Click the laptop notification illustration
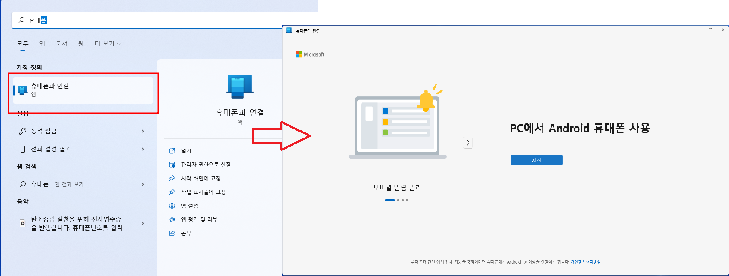 click(397, 122)
